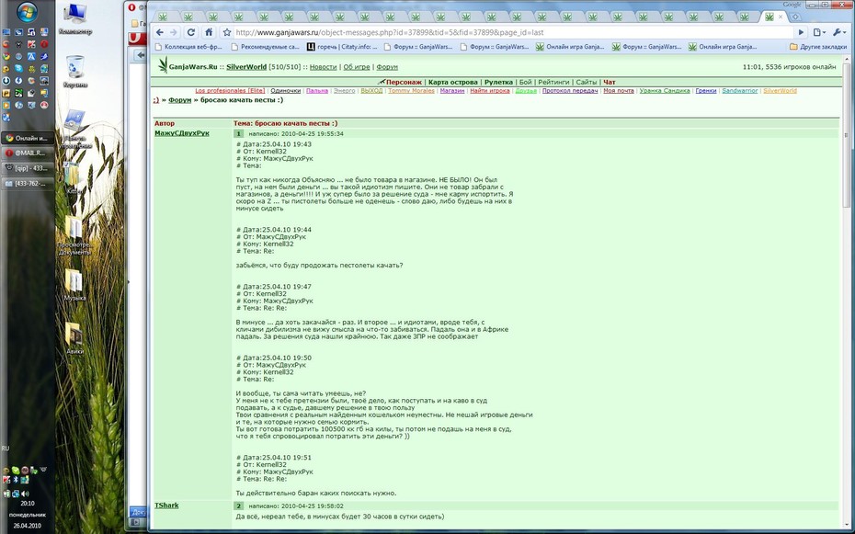Open the Уранка Сандика link

click(665, 91)
